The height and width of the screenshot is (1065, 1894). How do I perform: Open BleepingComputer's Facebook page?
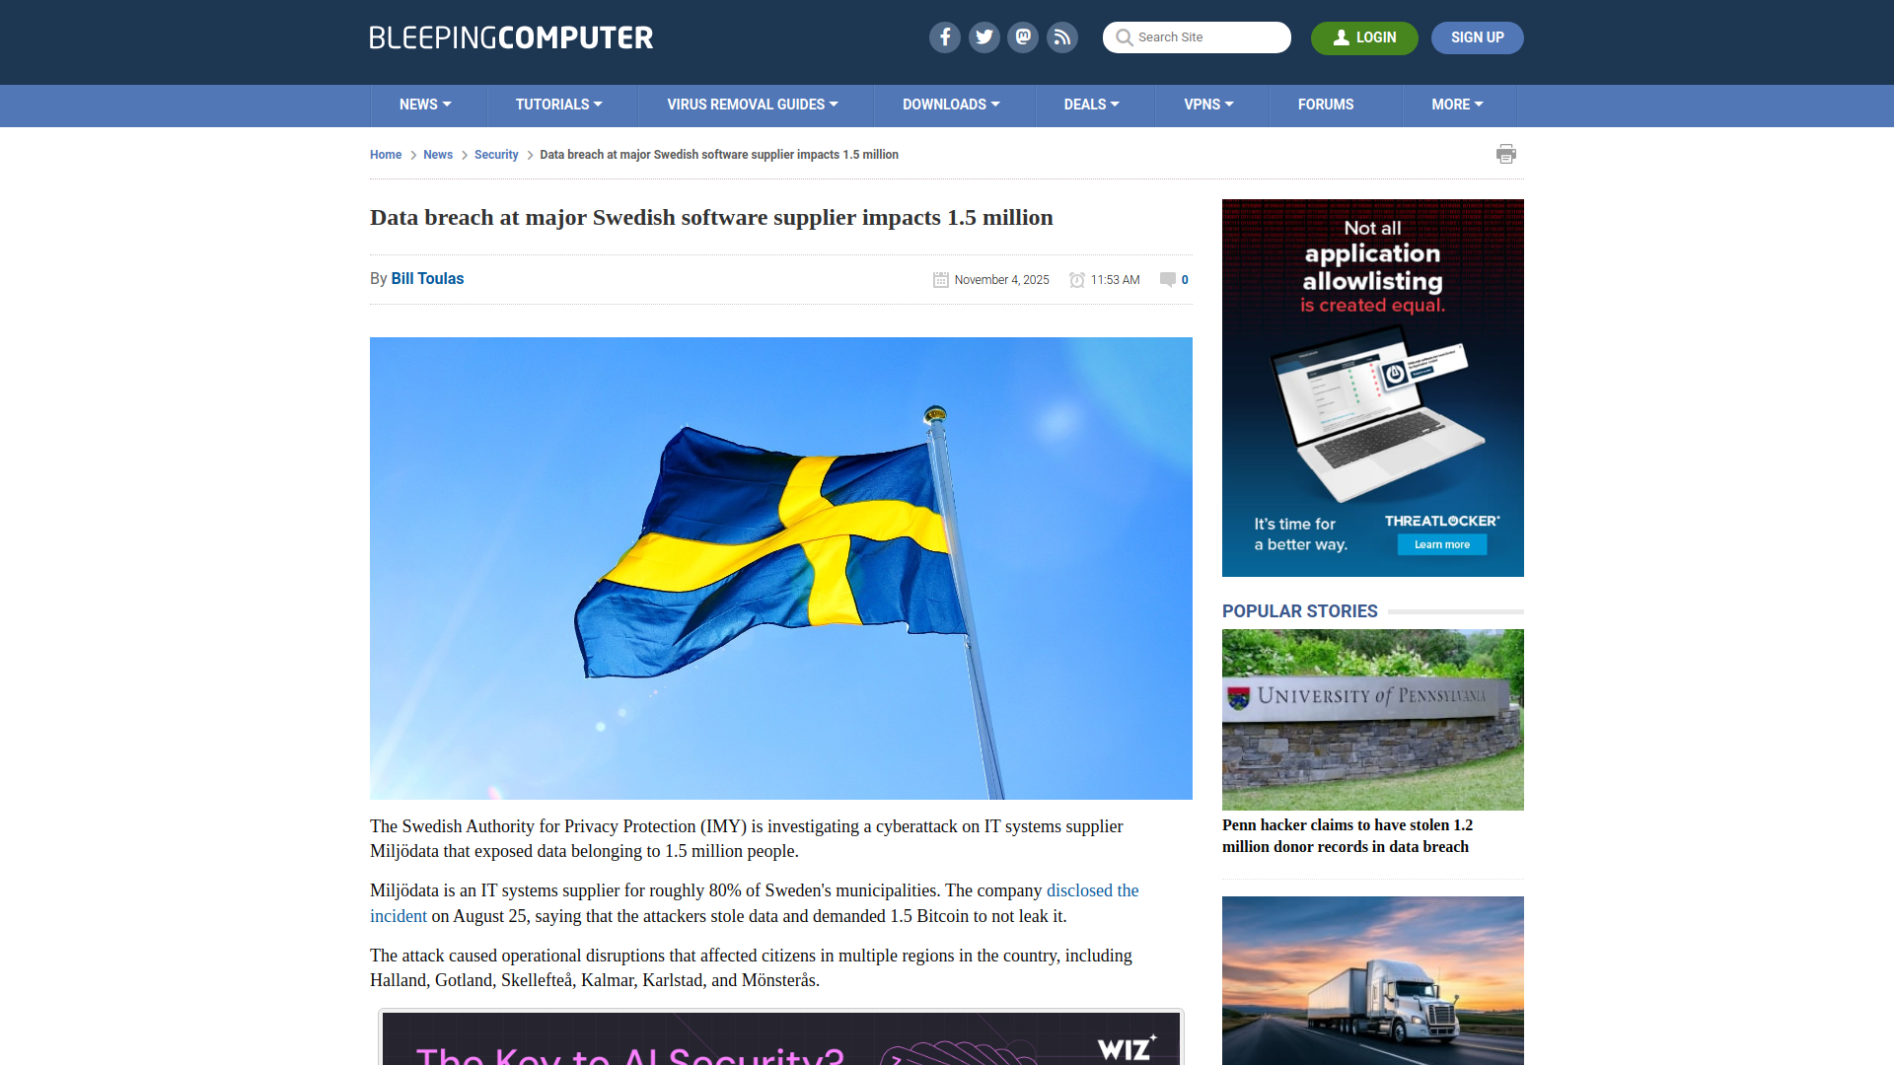coord(944,36)
